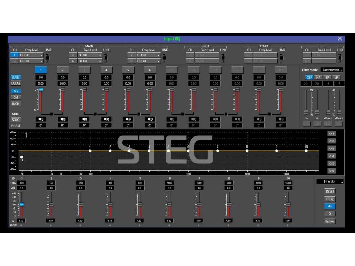
Task: Select INCH delay unit
Action: [x=16, y=104]
